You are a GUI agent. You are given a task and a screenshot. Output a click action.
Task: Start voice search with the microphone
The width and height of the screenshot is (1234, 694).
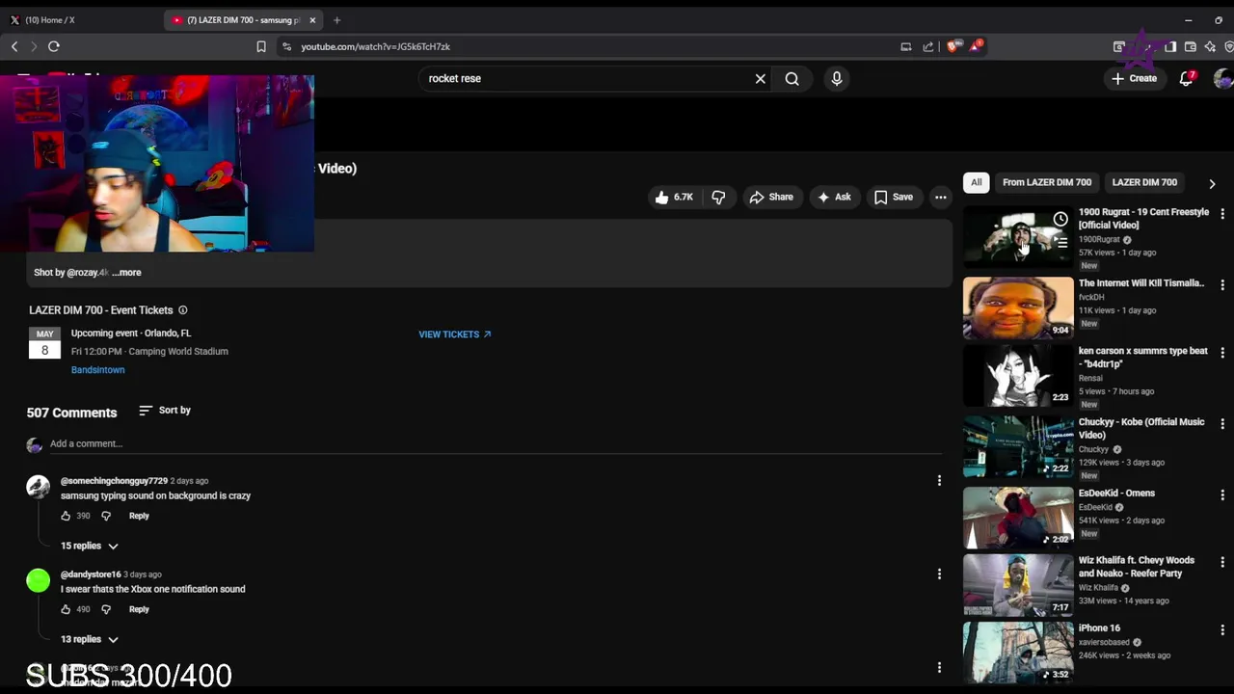coord(837,79)
